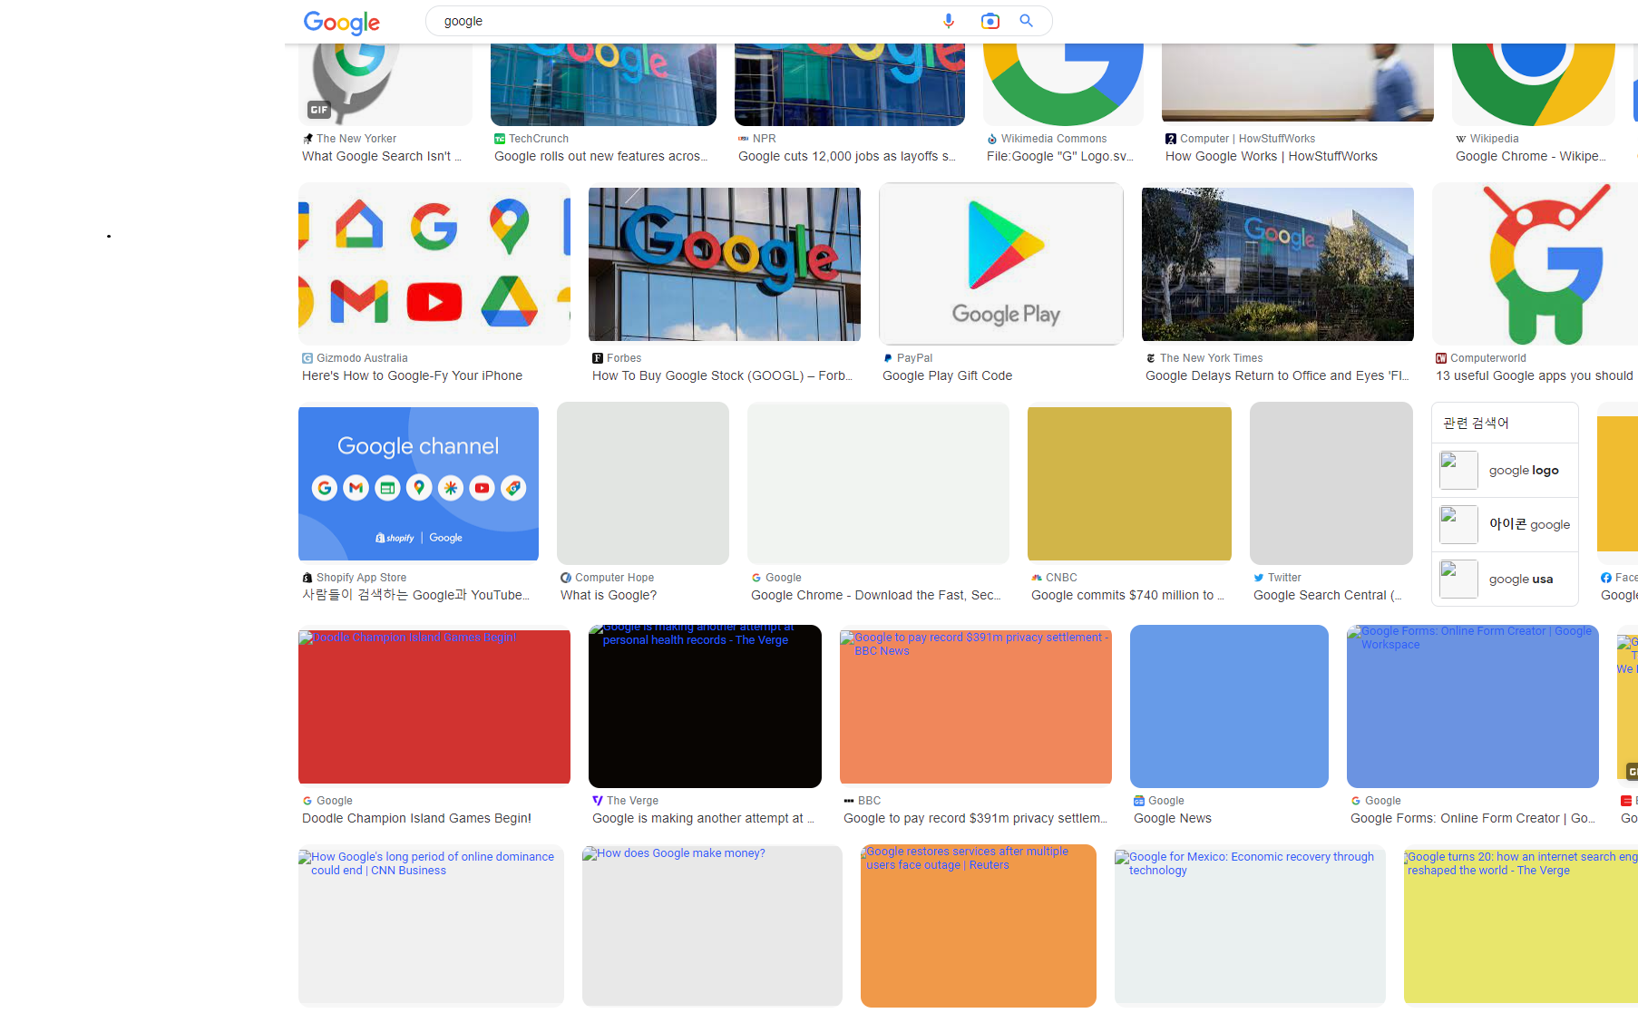
Task: Open Wikipedia Google Chrome logo image
Action: click(x=1534, y=84)
